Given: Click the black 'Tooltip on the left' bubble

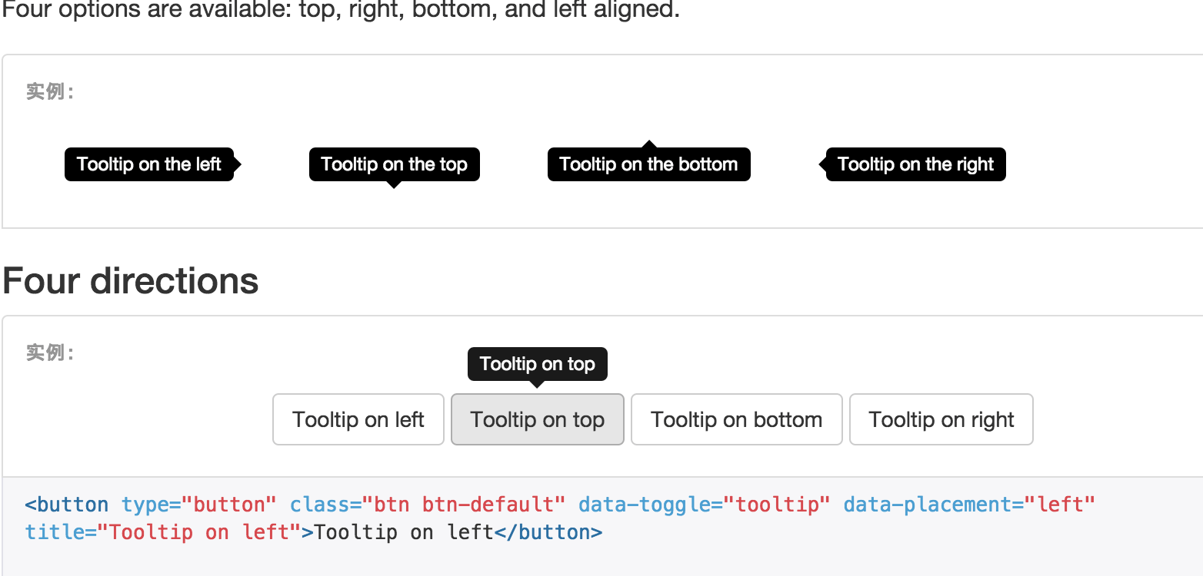Looking at the screenshot, I should 148,164.
